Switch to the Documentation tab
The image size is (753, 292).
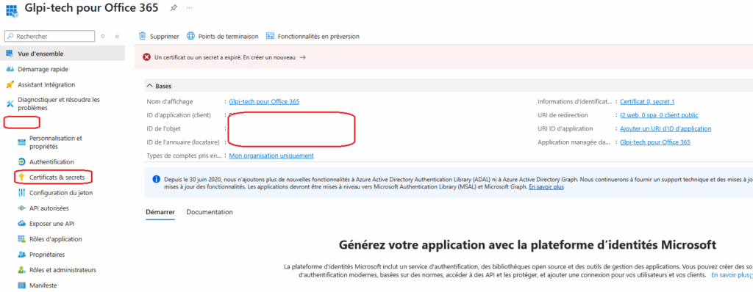click(x=210, y=212)
